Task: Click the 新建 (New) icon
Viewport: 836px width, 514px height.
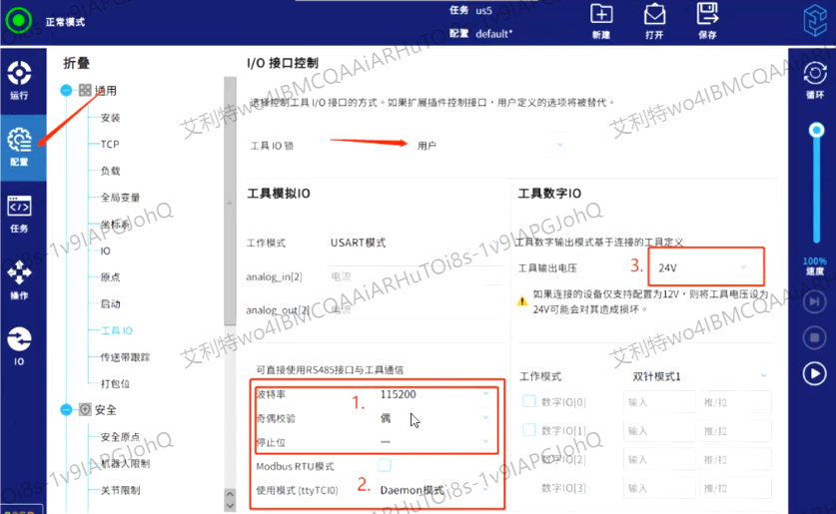Action: [x=600, y=15]
